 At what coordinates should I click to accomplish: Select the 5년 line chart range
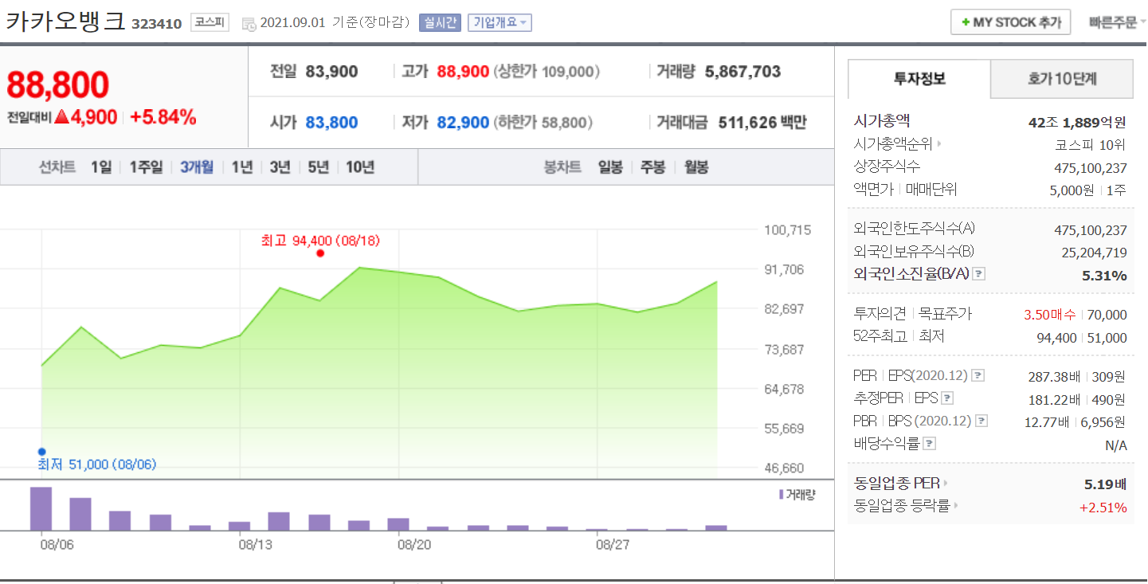click(x=318, y=167)
